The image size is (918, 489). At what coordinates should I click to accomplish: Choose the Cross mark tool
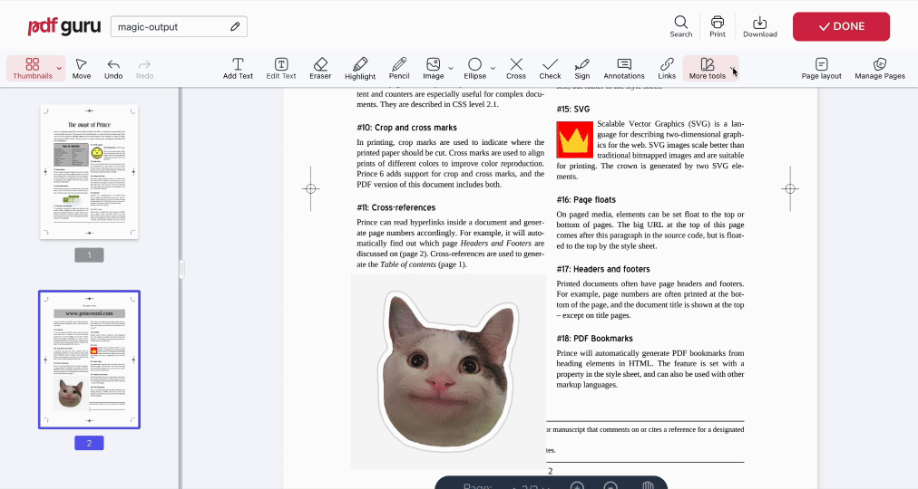[x=516, y=68]
